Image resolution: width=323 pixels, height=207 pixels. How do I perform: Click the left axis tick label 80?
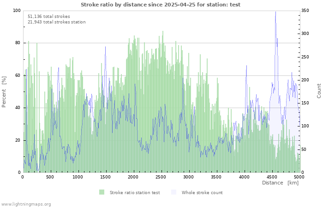click(18, 43)
